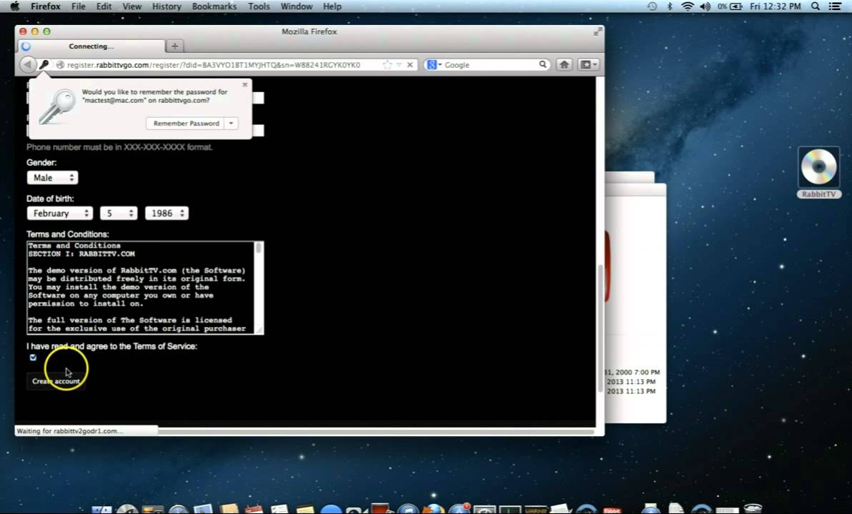Open the birth month dropdown showing February

click(x=59, y=213)
